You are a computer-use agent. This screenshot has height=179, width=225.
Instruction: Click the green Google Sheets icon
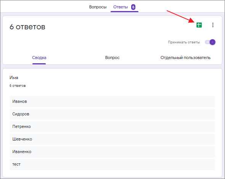199,25
